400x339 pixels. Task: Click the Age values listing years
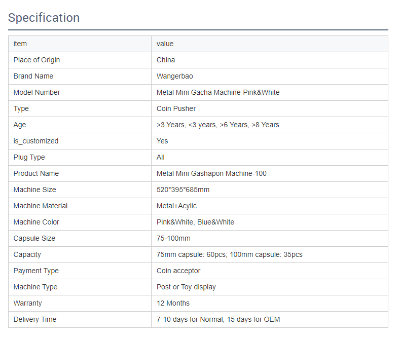[217, 125]
